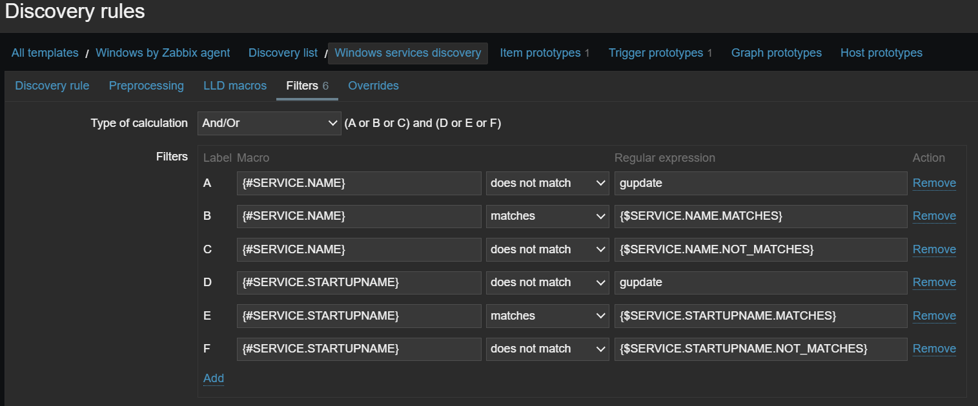
Task: Remove the filter labeled E
Action: click(x=934, y=316)
